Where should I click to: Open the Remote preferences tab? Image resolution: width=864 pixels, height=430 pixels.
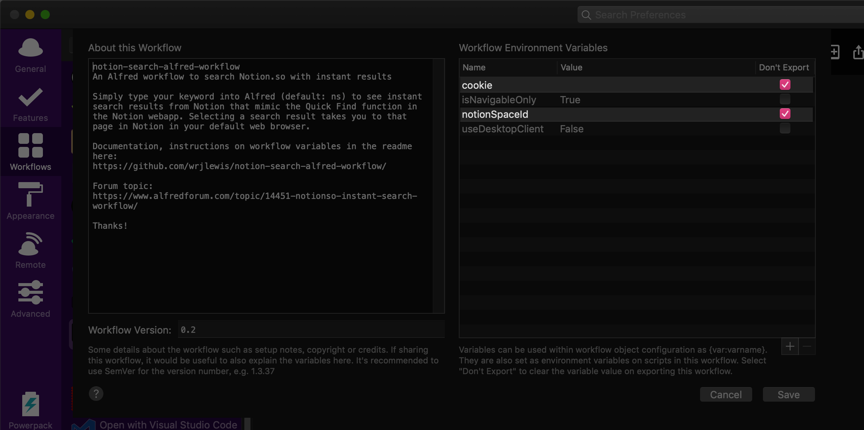(x=30, y=250)
